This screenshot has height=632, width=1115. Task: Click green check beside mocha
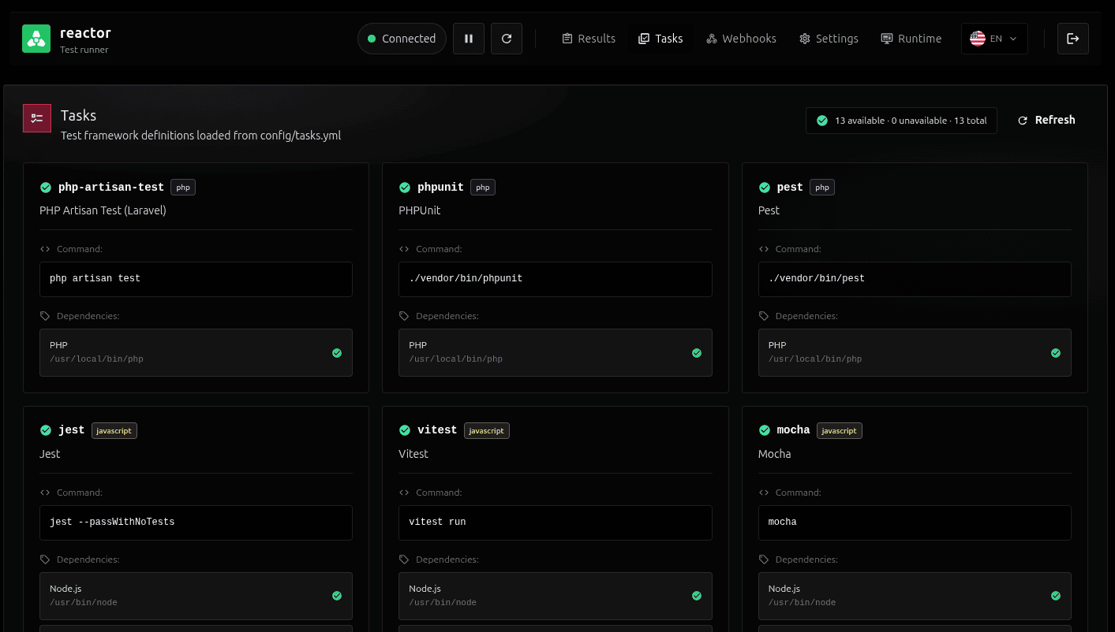pyautogui.click(x=765, y=430)
